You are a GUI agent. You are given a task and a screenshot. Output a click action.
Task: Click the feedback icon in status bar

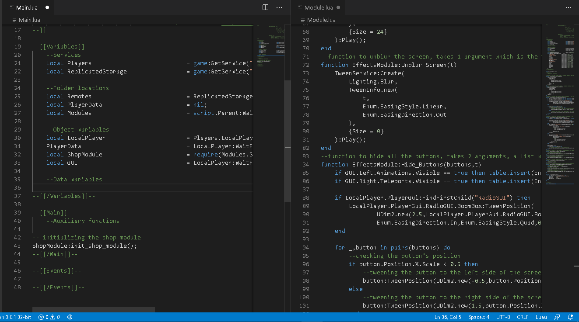(x=557, y=317)
